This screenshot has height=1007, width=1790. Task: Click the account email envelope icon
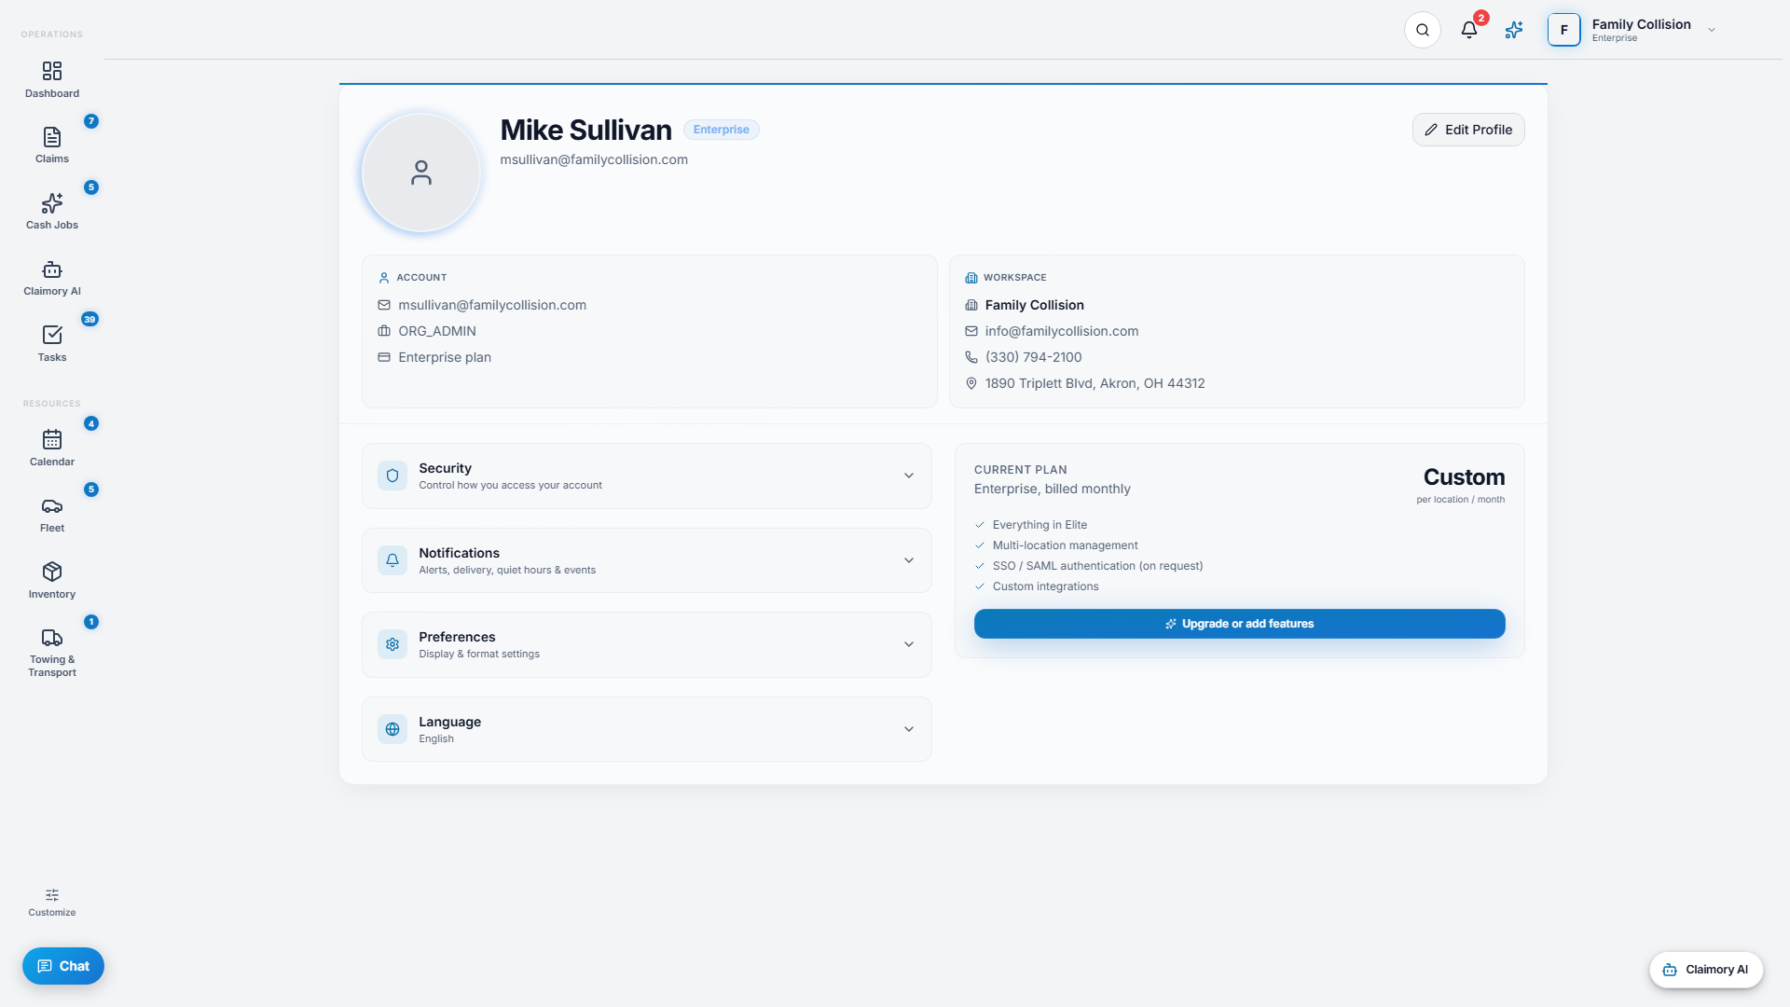(384, 305)
